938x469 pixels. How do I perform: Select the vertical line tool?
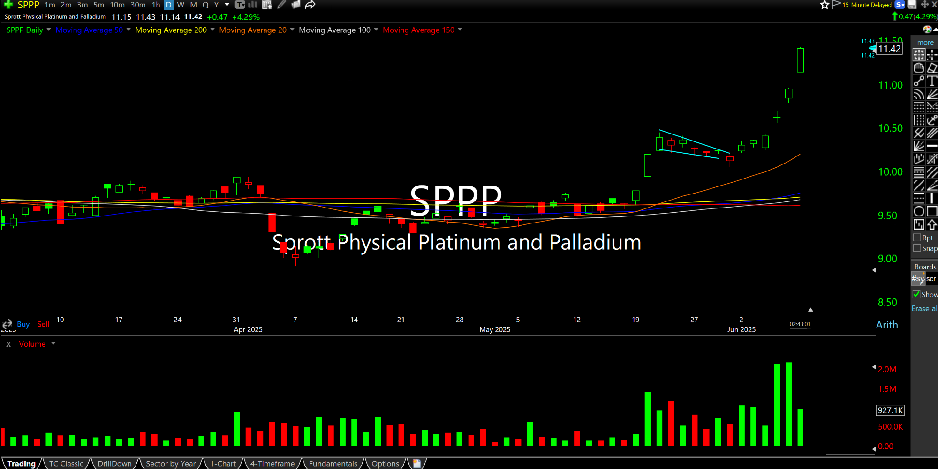932,198
